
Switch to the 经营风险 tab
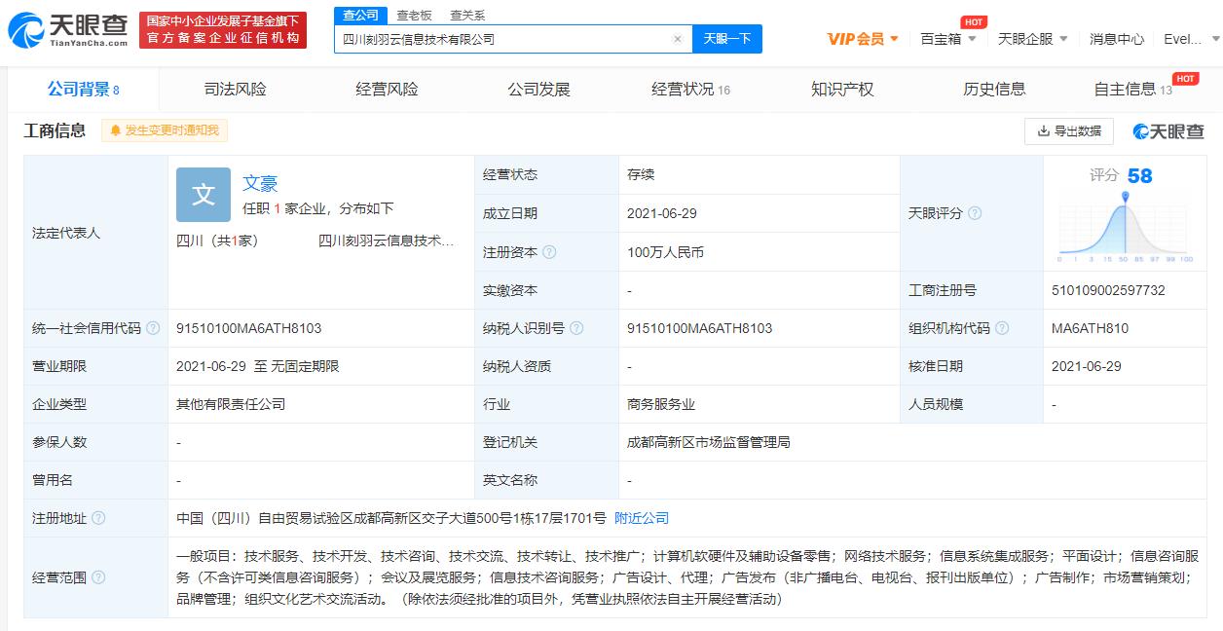[387, 90]
